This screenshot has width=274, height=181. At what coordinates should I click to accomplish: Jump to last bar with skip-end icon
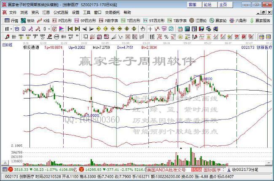click(x=77, y=29)
